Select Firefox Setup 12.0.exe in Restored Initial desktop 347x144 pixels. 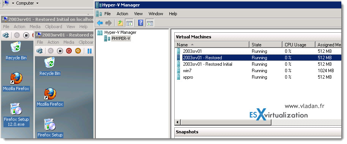point(16,115)
